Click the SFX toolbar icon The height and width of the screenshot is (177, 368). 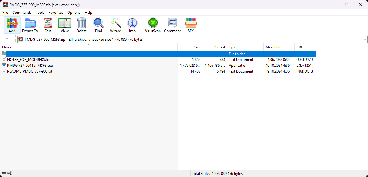click(x=191, y=25)
